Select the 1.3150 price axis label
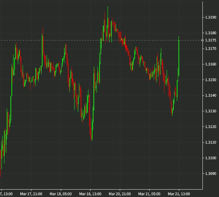The image size is (219, 197). coord(211,80)
